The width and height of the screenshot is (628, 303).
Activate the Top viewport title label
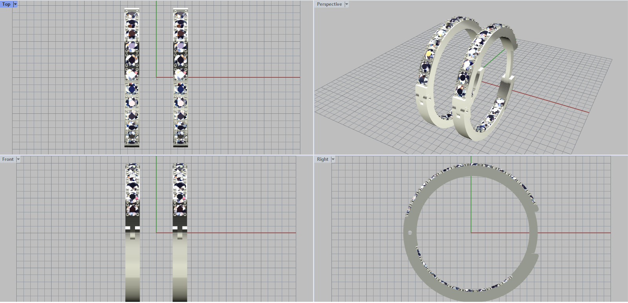coord(6,4)
